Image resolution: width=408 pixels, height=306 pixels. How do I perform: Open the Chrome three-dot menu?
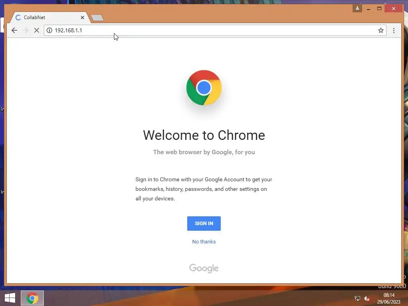(x=394, y=30)
